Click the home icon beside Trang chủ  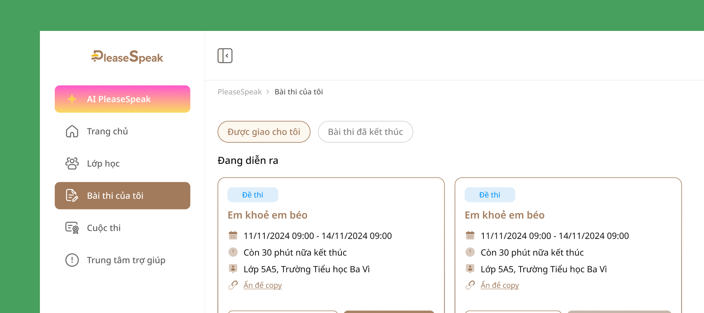pos(72,131)
